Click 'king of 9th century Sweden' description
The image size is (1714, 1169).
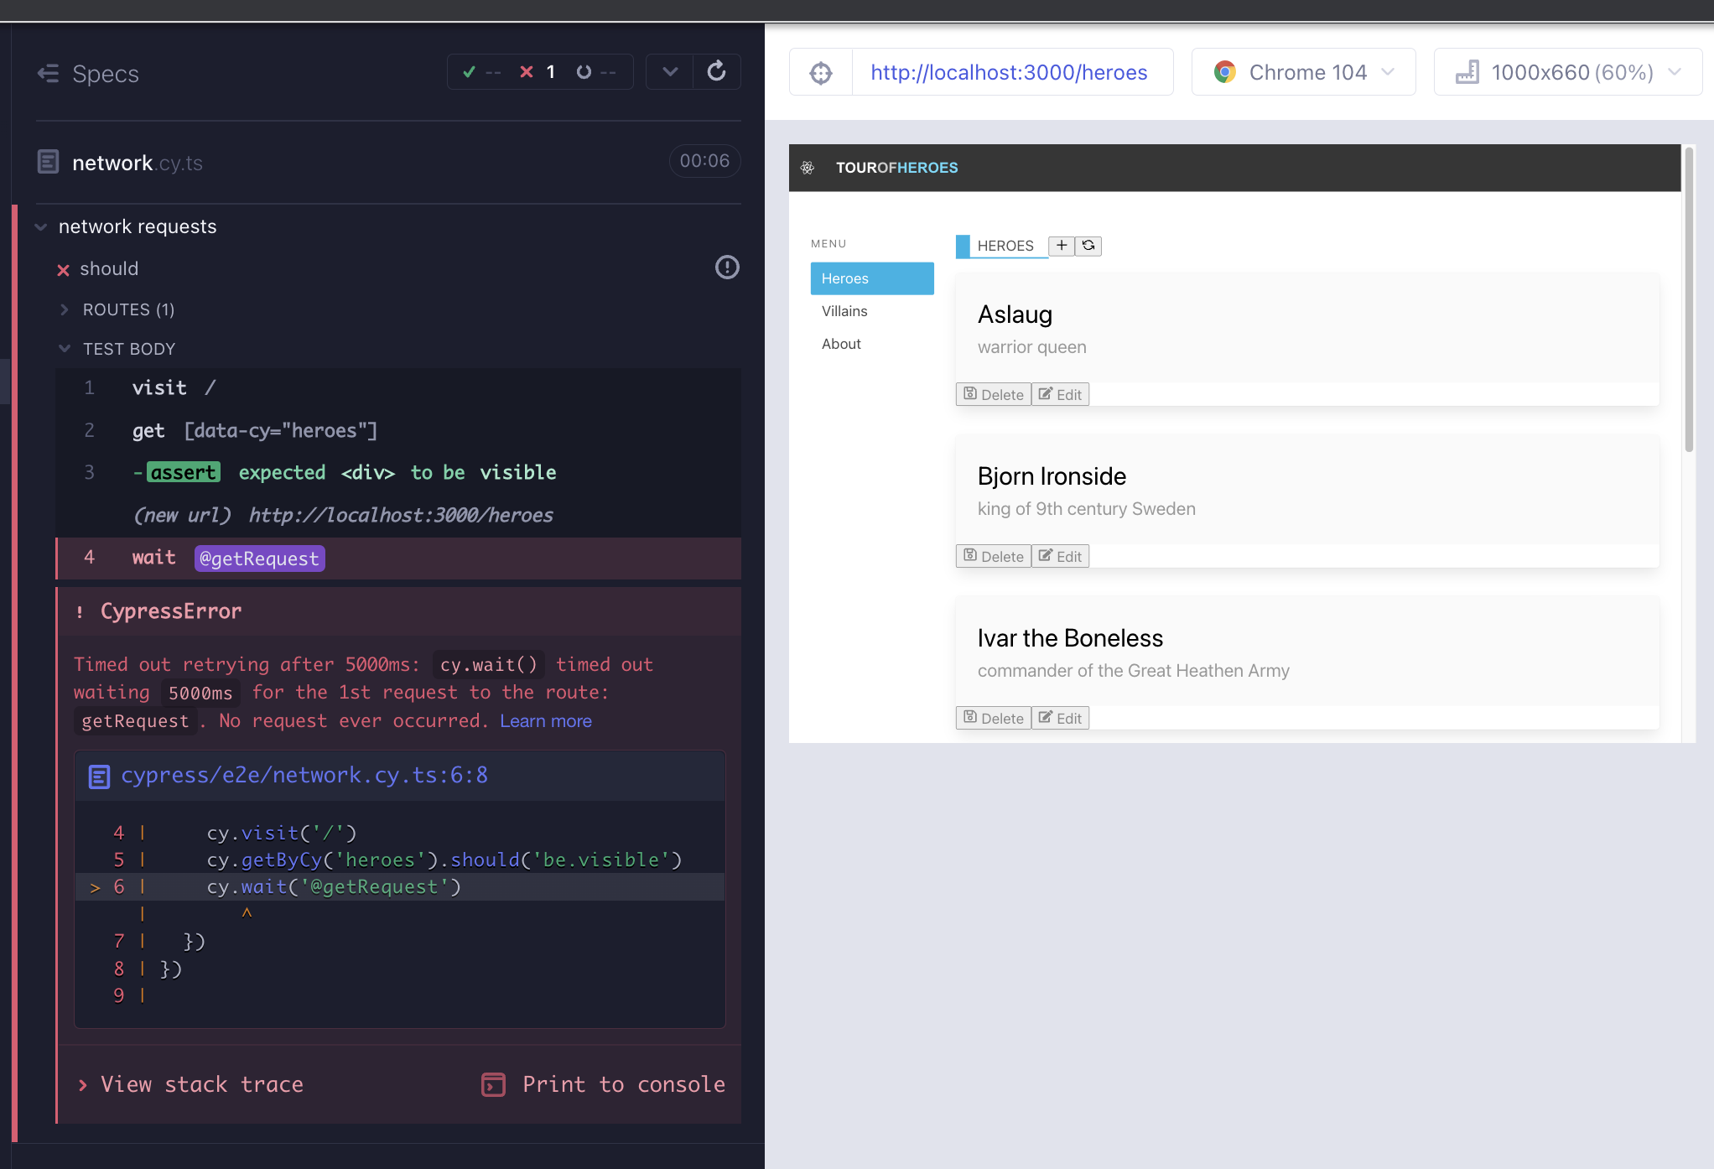[1086, 509]
